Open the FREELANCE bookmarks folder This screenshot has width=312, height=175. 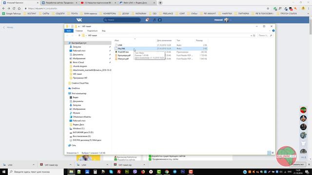[166, 14]
